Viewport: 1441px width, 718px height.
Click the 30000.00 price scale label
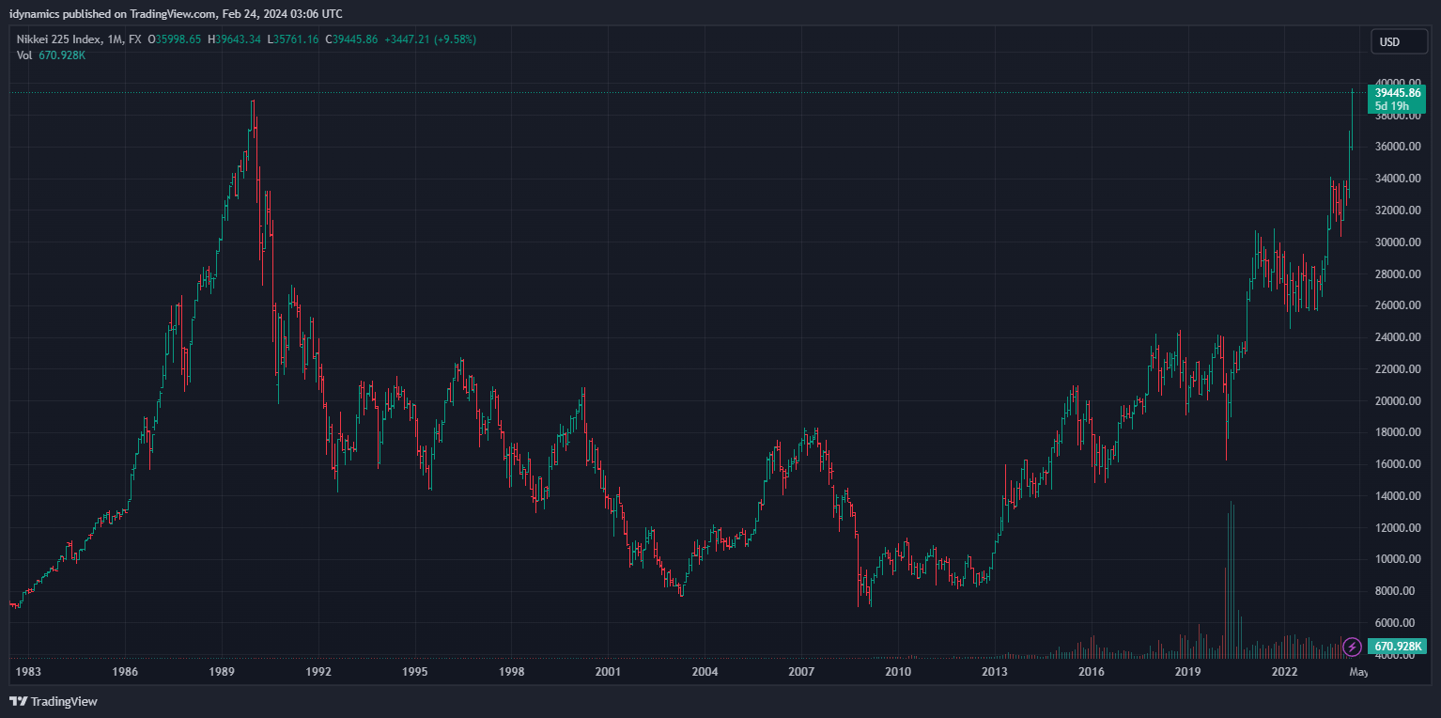tap(1396, 242)
